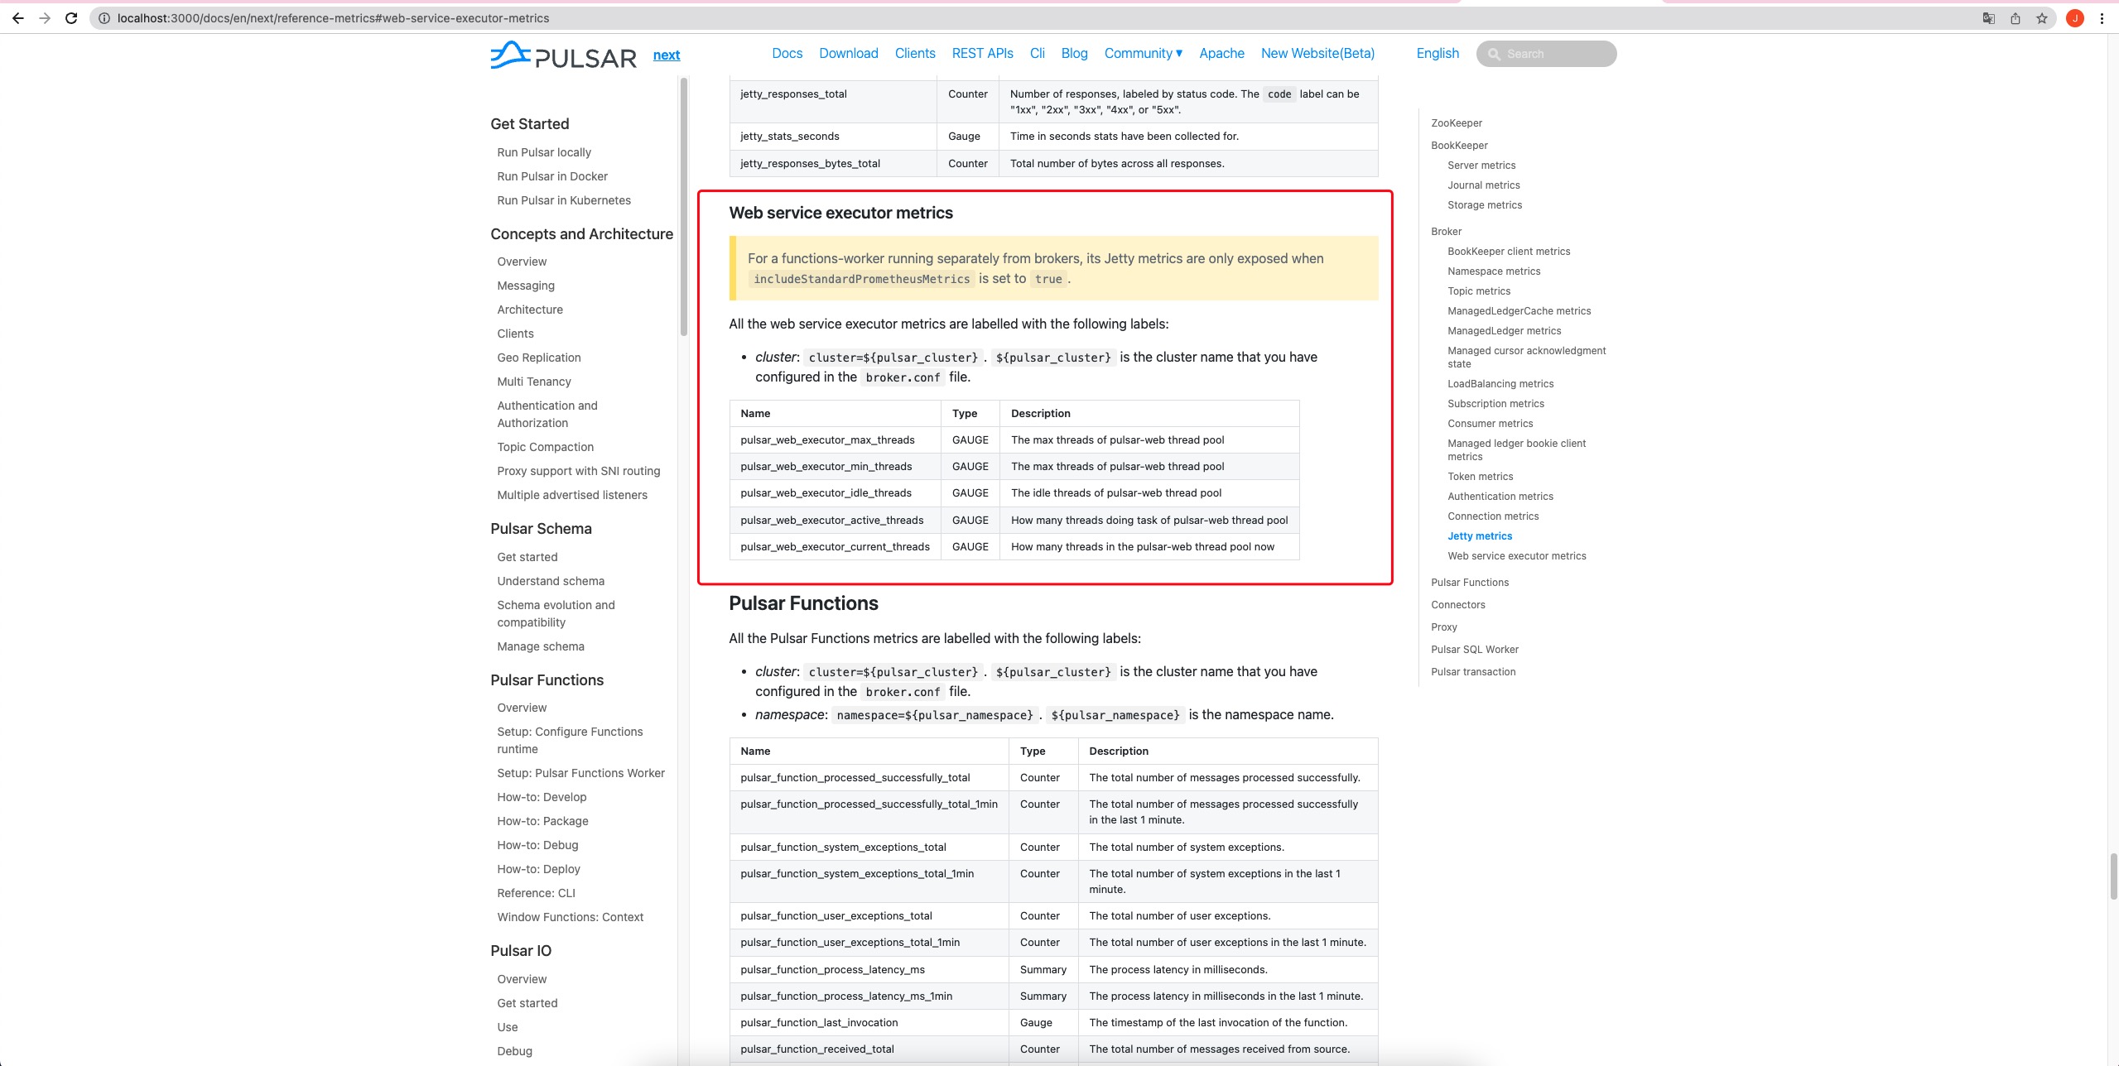
Task: Click the translate page icon
Action: point(1988,18)
